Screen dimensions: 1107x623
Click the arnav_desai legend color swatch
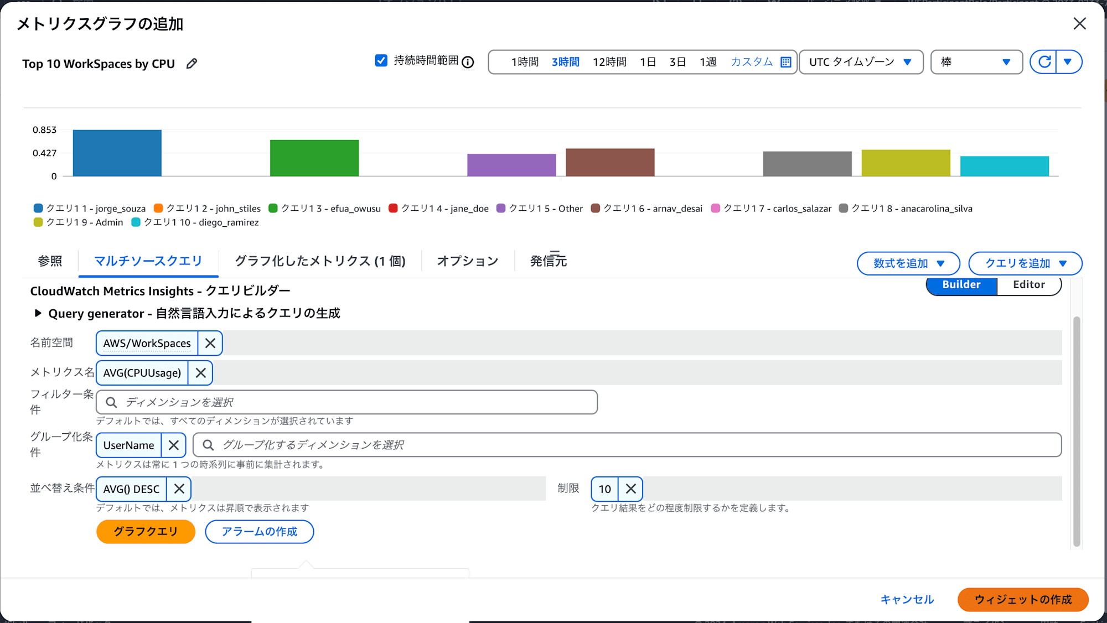596,209
